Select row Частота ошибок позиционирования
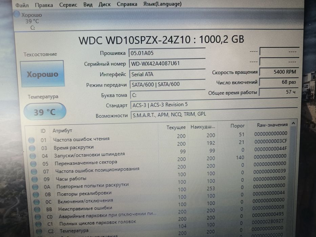 [x=159, y=168]
